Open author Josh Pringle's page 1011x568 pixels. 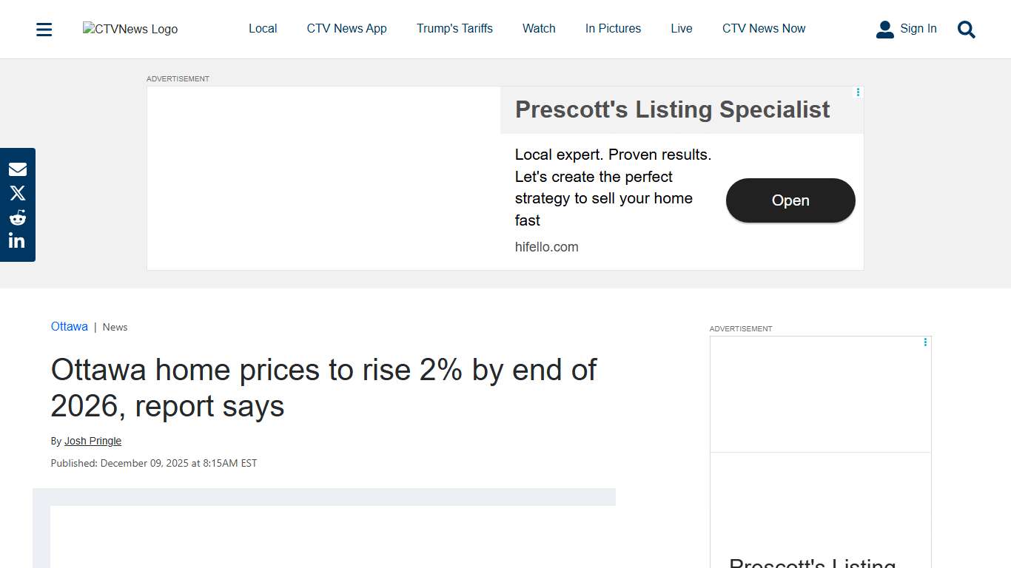[x=93, y=441]
